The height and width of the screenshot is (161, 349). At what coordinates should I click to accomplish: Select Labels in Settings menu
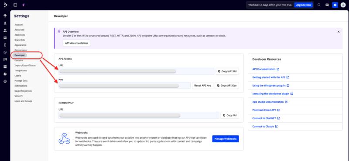(18, 76)
